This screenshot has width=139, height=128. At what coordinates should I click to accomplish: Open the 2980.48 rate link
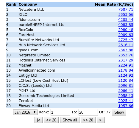[126, 30]
